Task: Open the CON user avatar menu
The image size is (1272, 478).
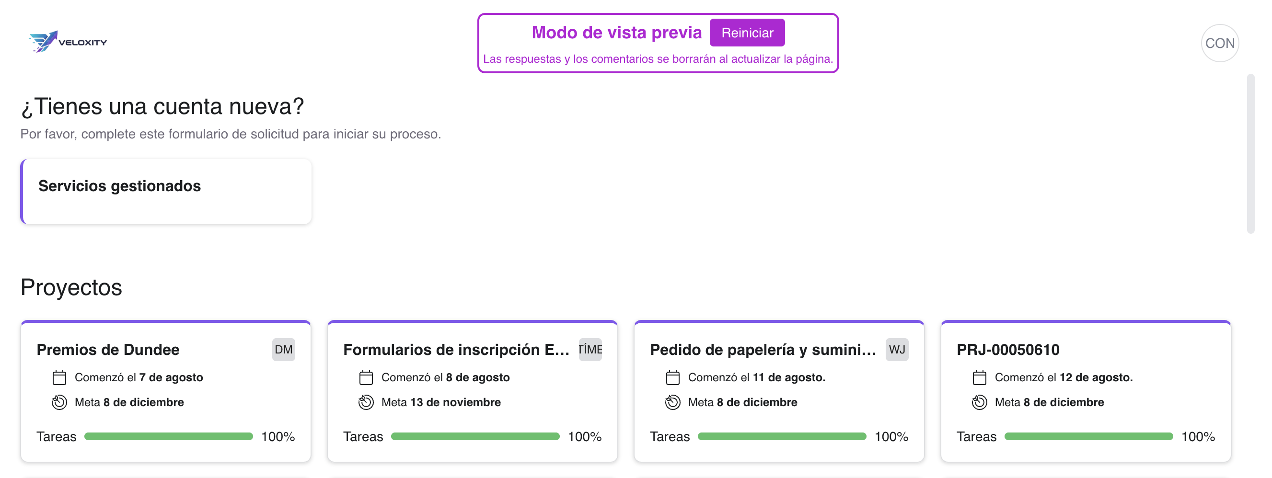Action: [x=1219, y=43]
